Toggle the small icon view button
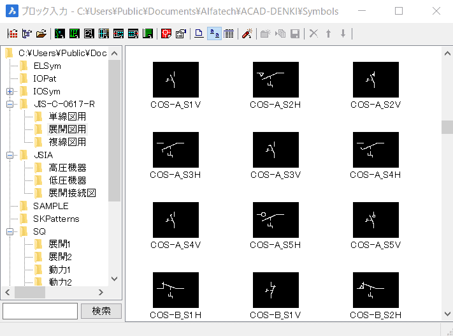The image size is (453, 336). [x=214, y=34]
